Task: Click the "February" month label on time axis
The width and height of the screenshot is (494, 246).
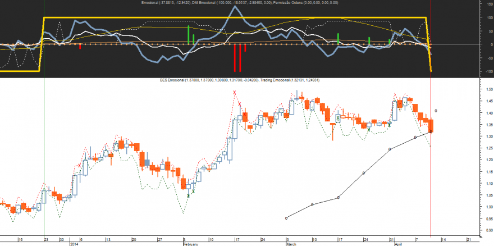Action: click(191, 244)
